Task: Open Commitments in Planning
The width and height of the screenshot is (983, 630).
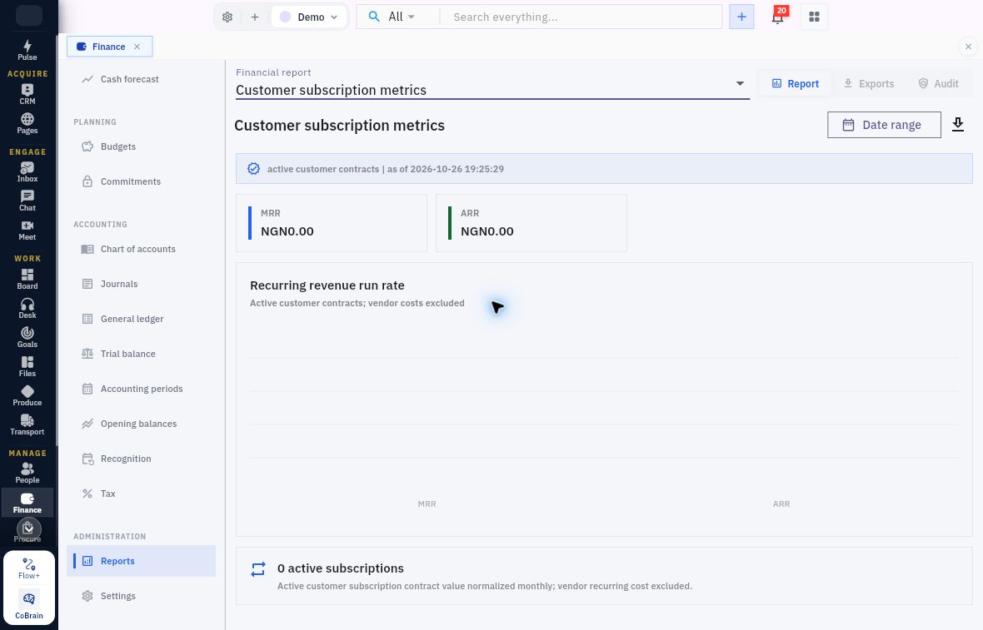Action: 141,181
